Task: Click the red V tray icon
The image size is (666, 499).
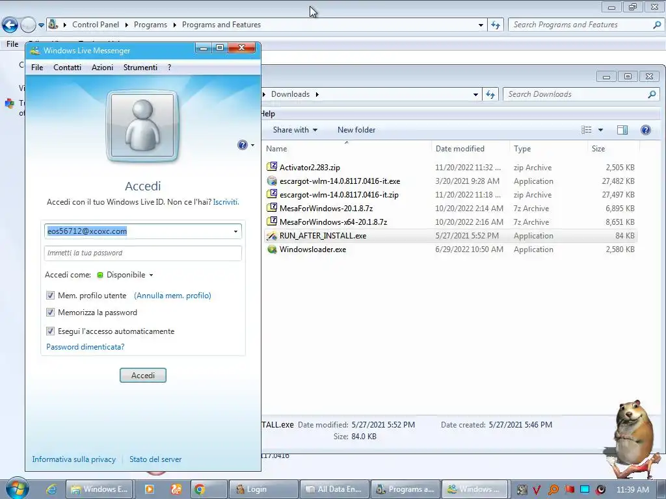Action: [x=537, y=490]
